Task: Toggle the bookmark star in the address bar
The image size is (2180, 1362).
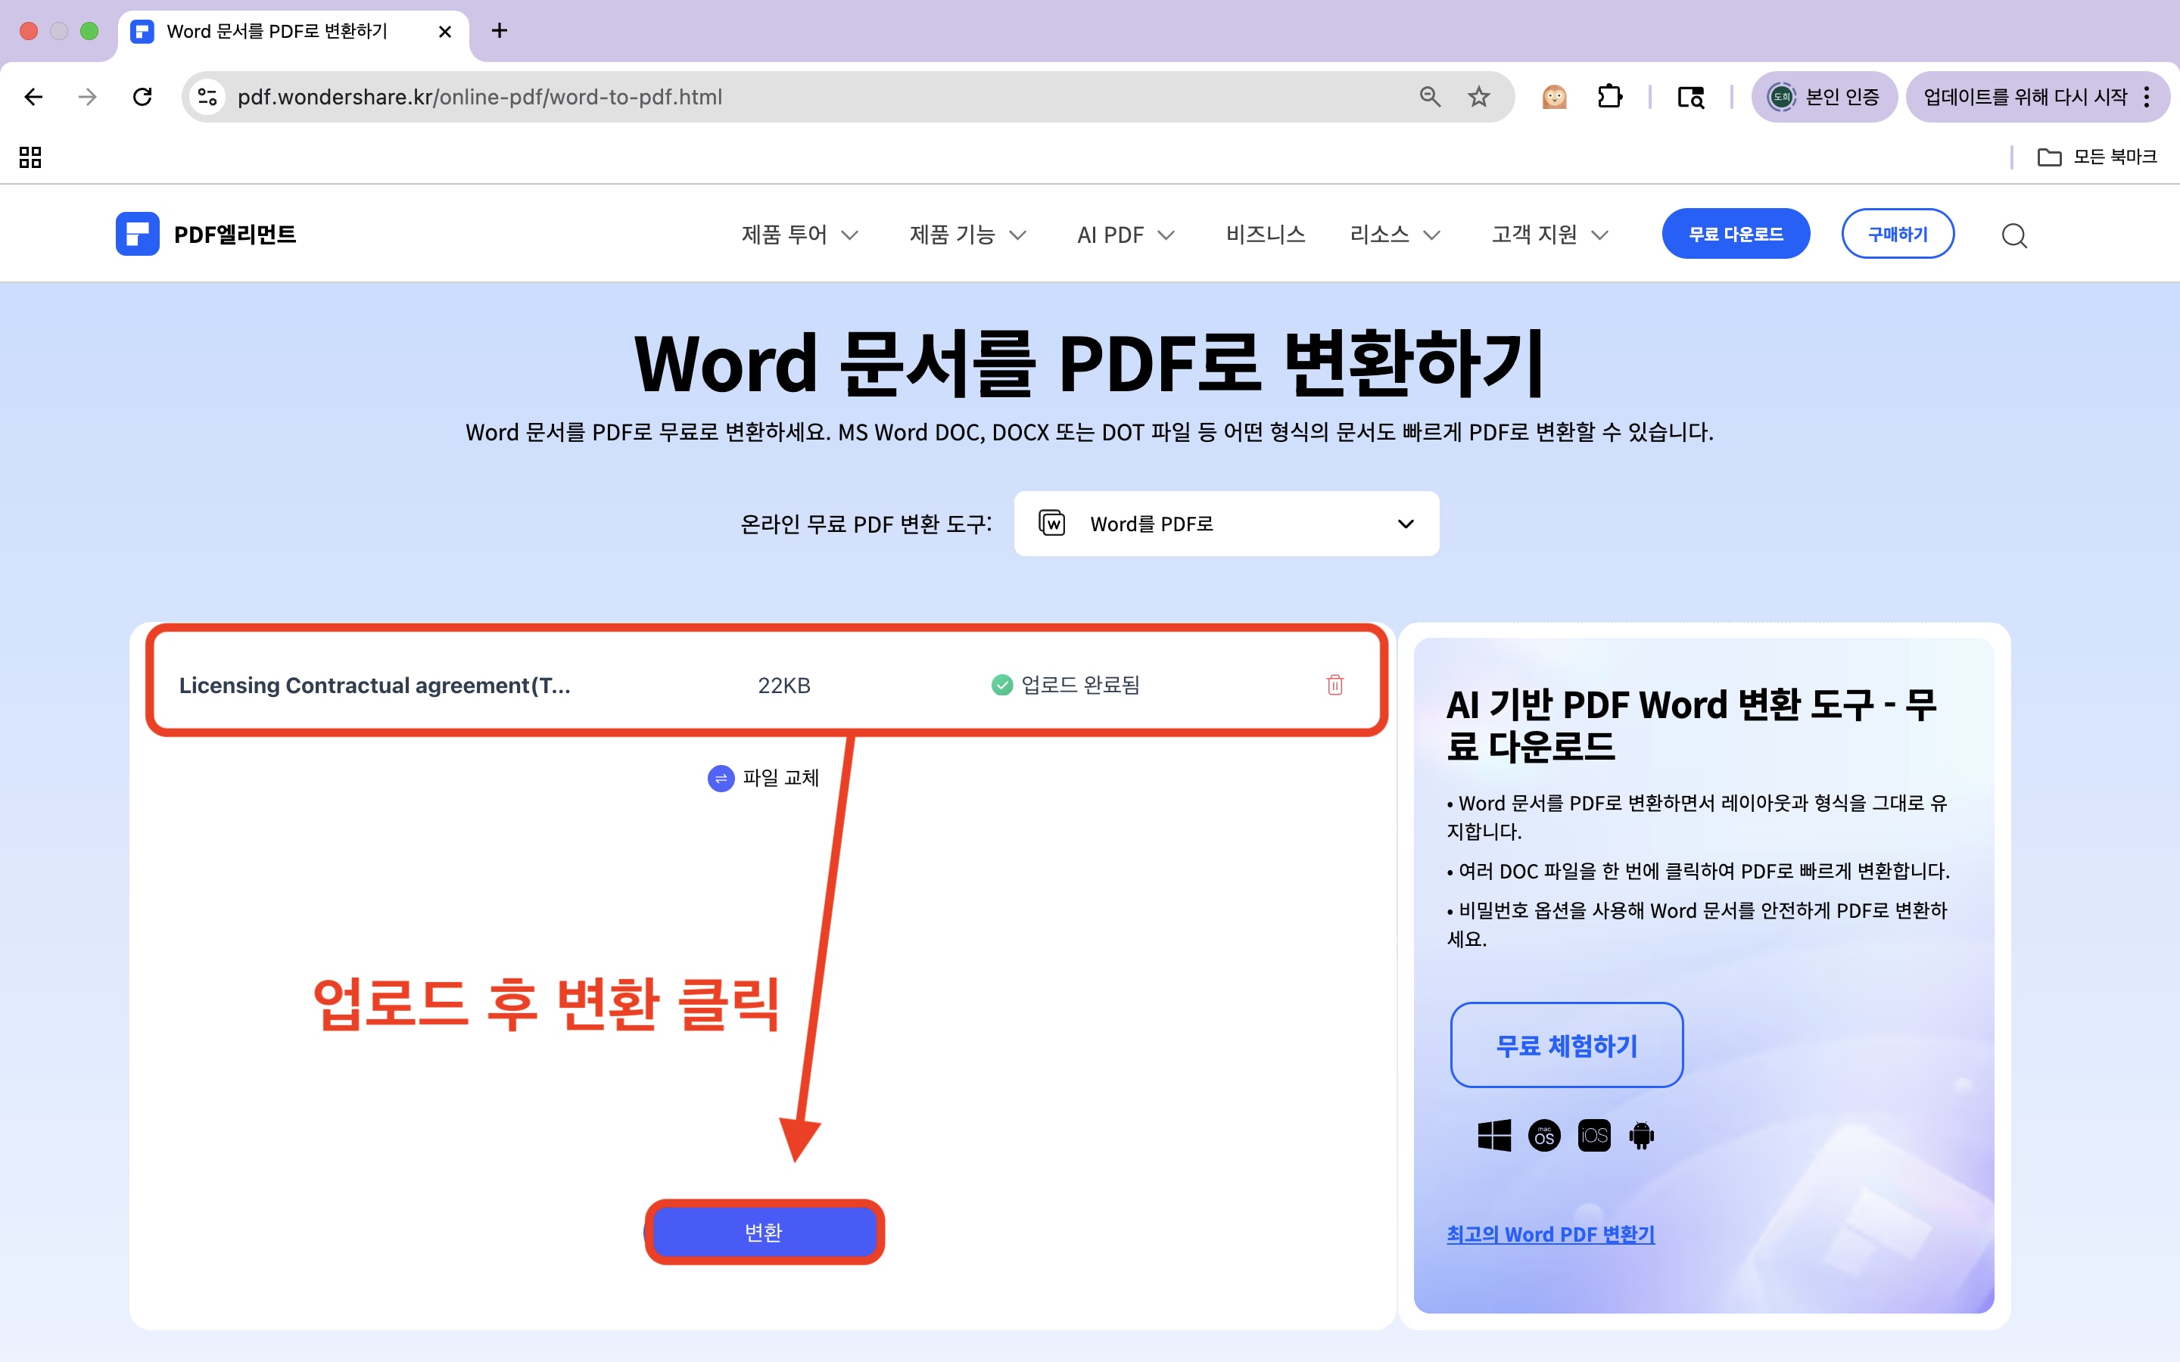Action: [x=1478, y=96]
